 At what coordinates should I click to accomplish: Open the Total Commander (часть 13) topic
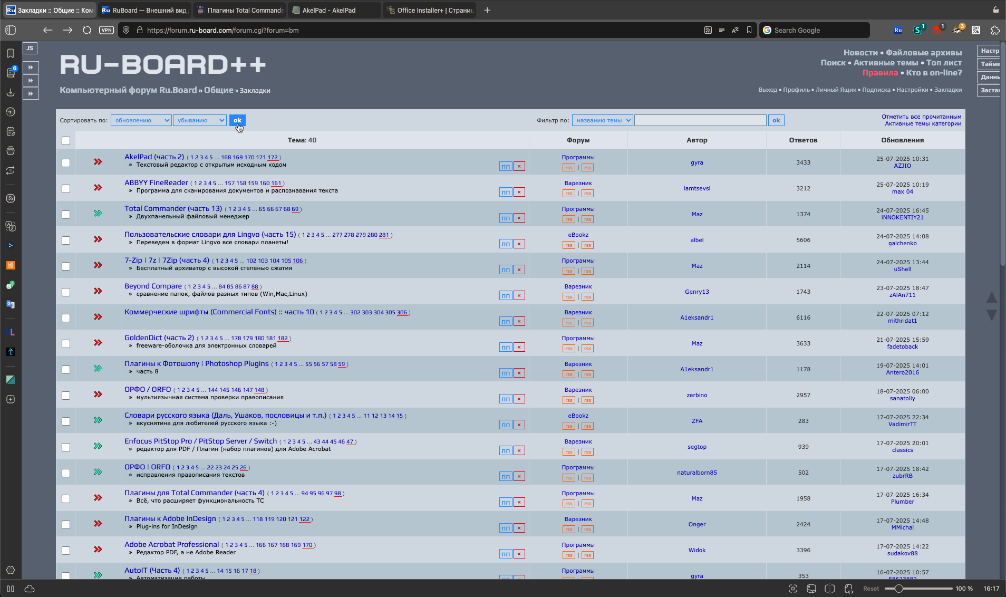173,208
